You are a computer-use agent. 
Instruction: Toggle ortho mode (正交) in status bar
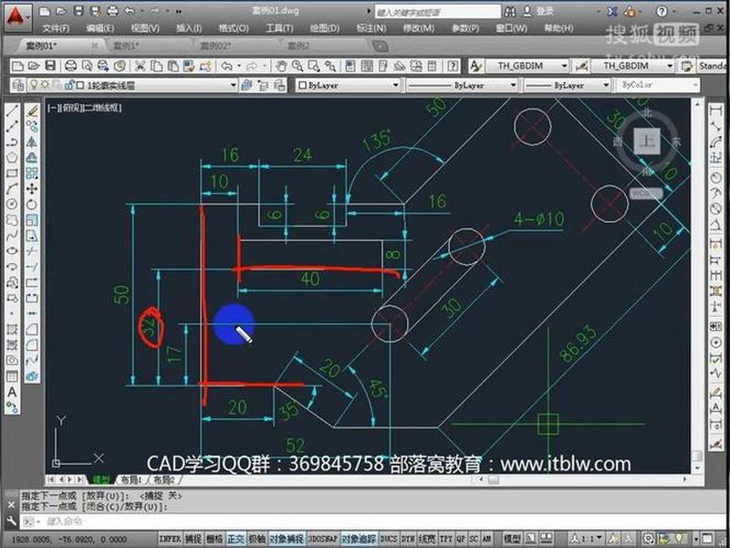point(235,539)
